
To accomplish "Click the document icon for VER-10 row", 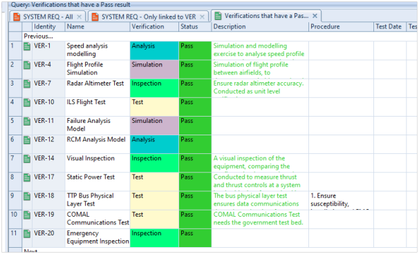I will 27,102.
